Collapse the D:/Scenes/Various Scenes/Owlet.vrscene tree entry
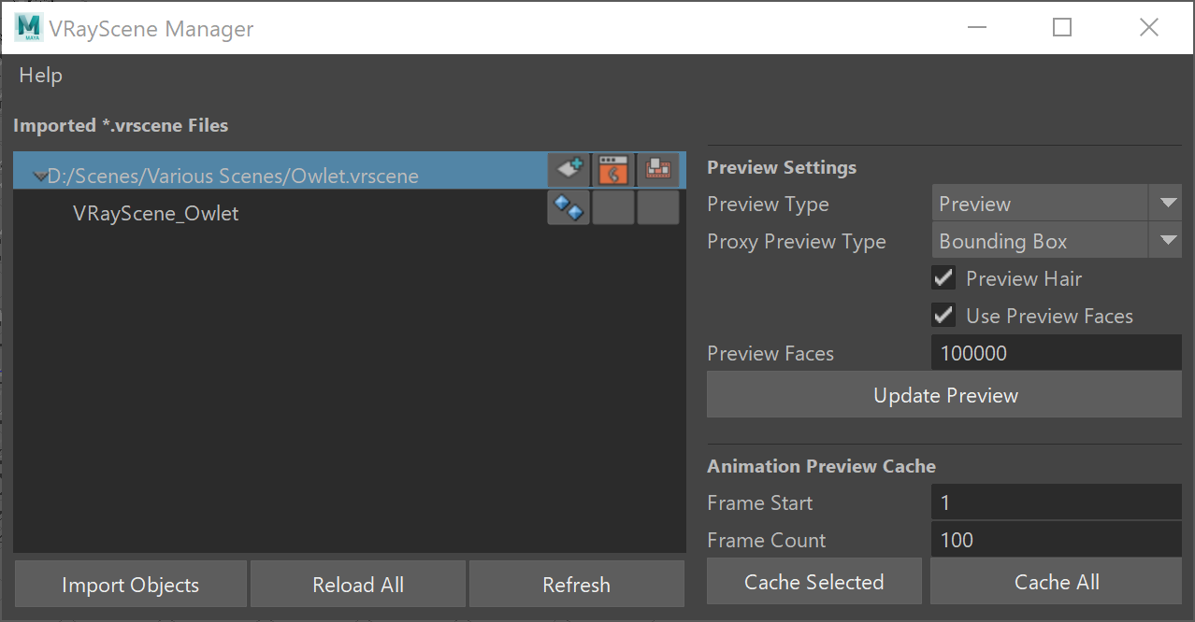Image resolution: width=1195 pixels, height=622 pixels. pos(39,176)
